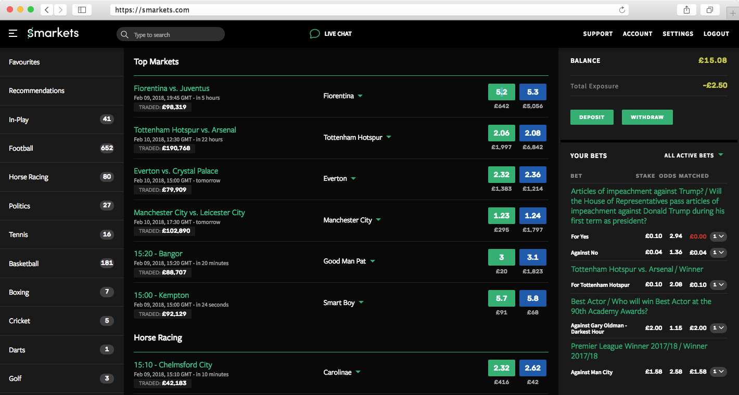Open Support page

pyautogui.click(x=597, y=34)
